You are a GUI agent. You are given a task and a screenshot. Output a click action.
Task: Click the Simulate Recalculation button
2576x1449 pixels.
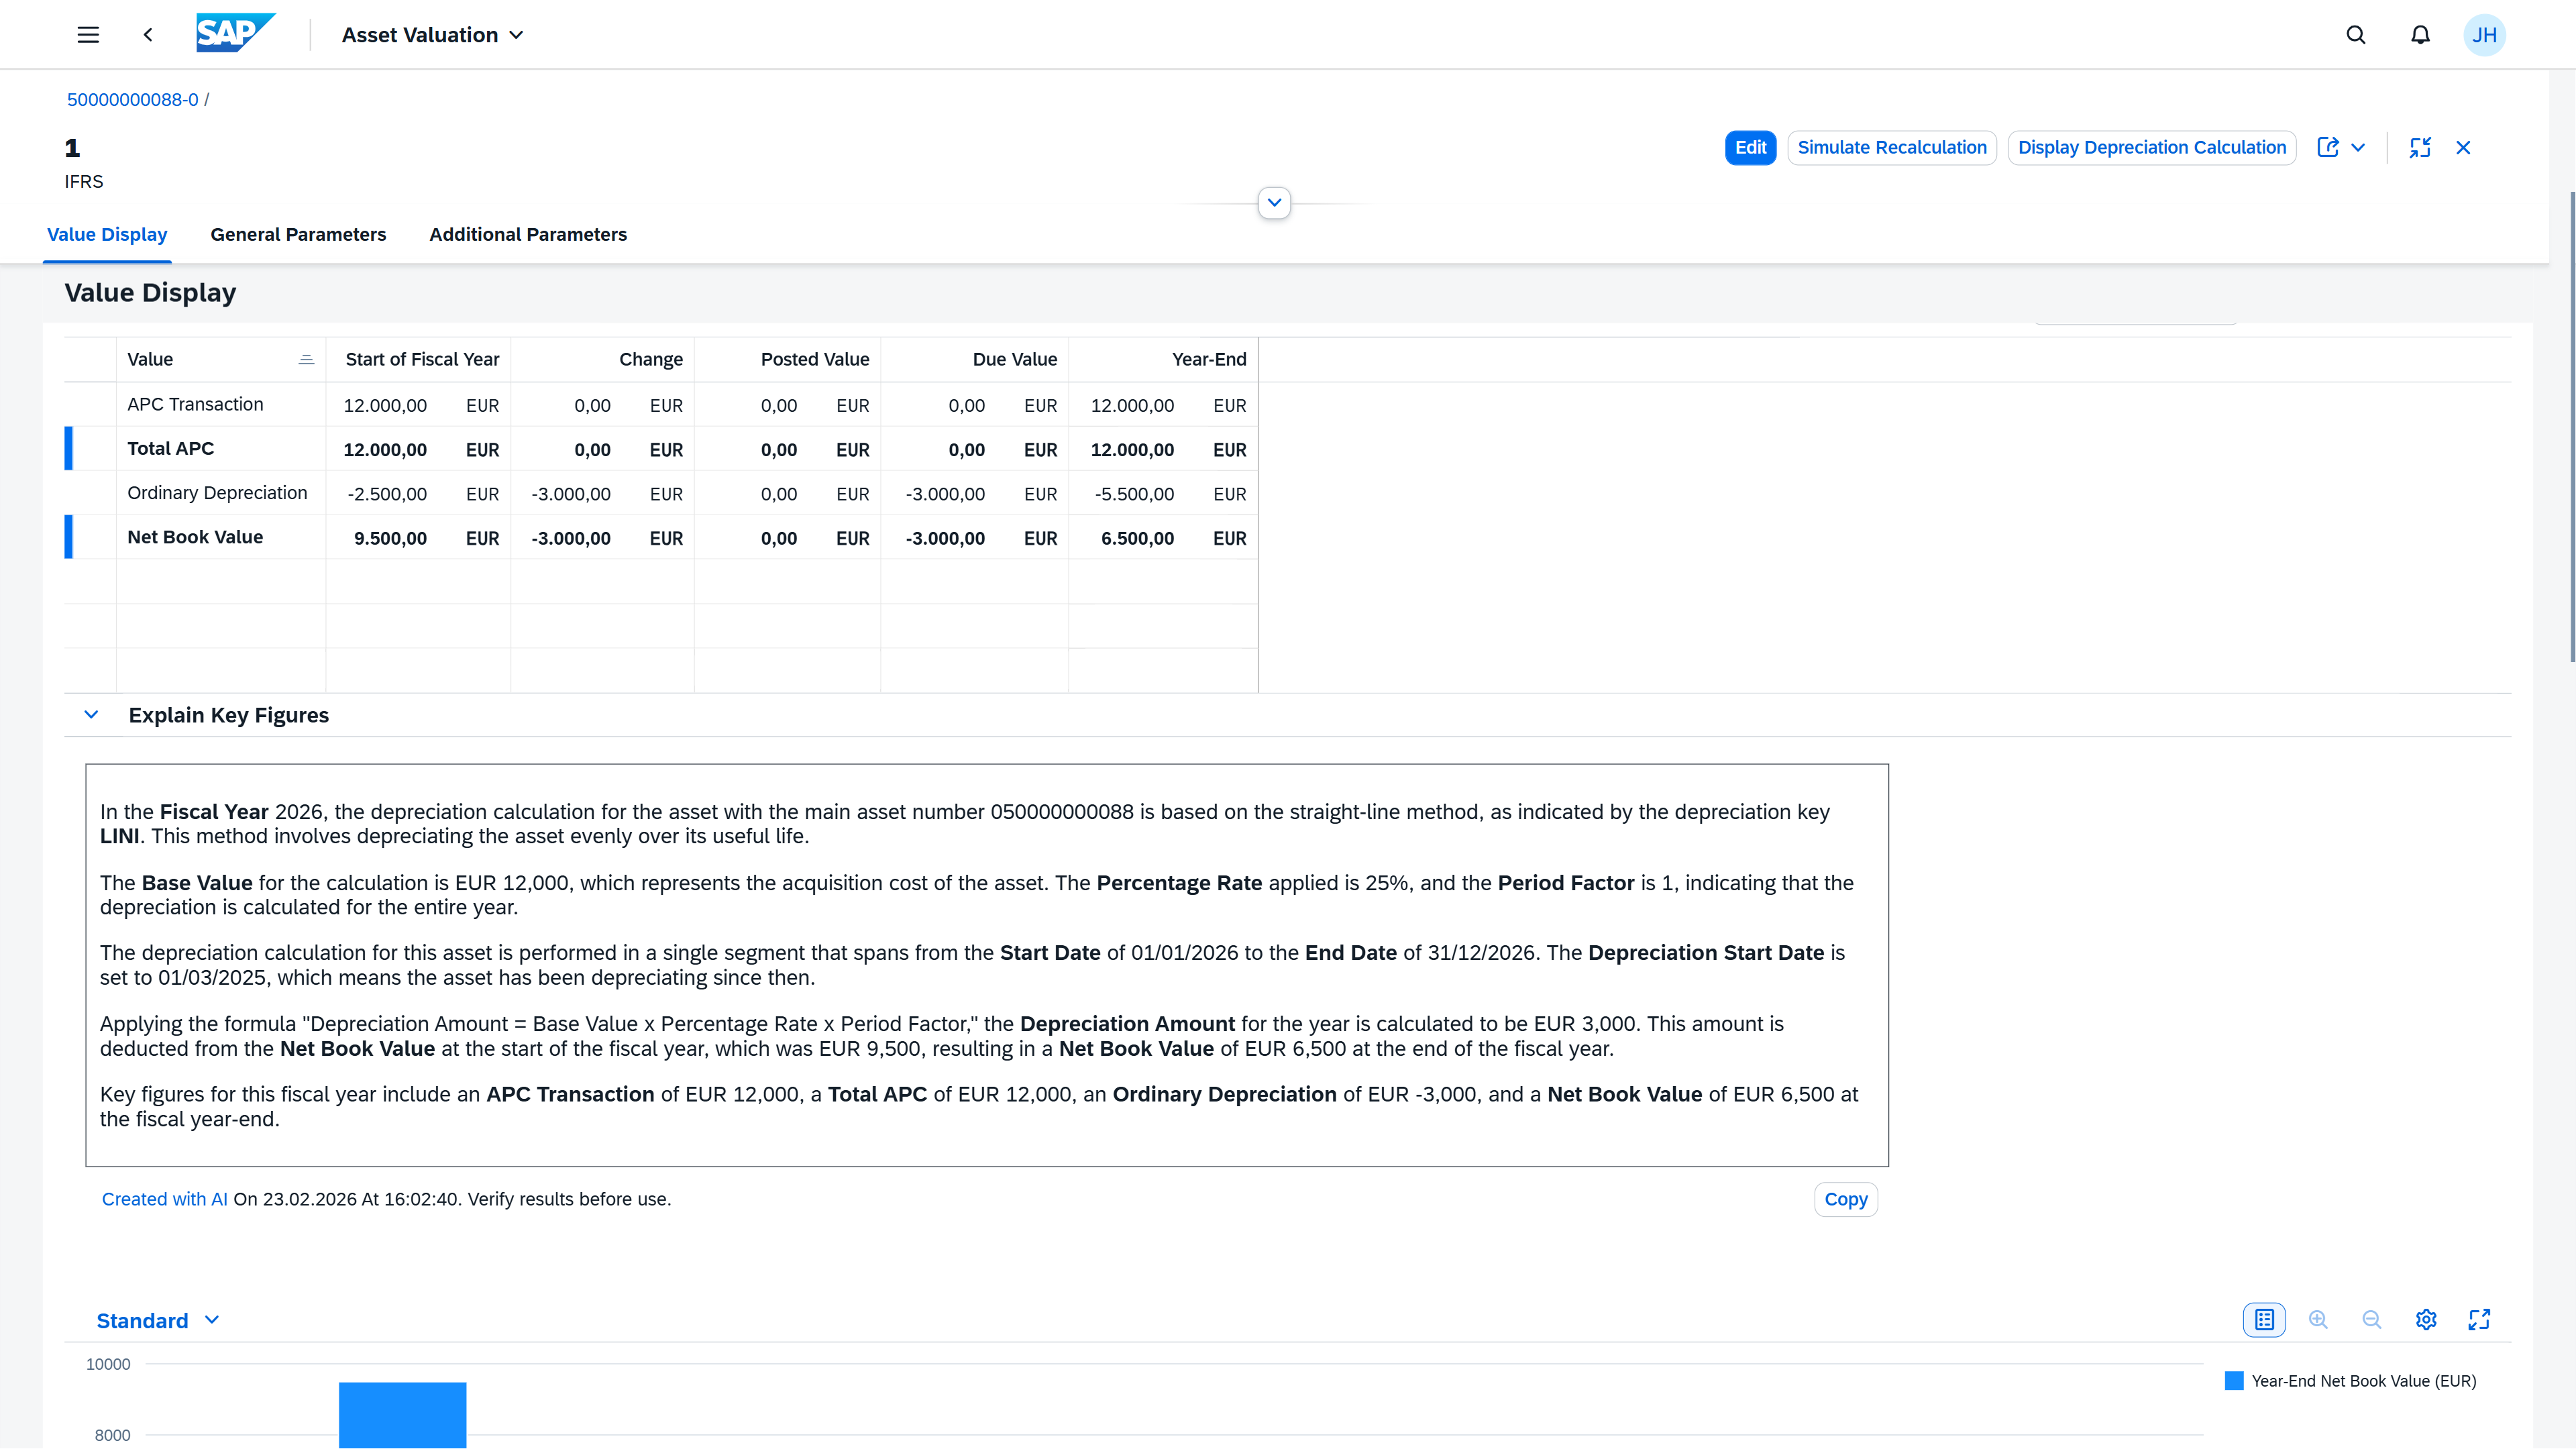pyautogui.click(x=1891, y=148)
